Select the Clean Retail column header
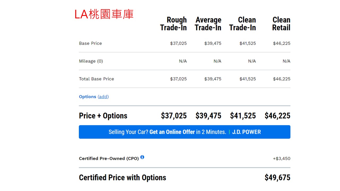The width and height of the screenshot is (340, 191). [x=281, y=24]
